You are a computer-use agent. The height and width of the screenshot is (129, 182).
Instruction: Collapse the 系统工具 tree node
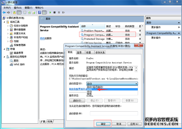click(4, 22)
